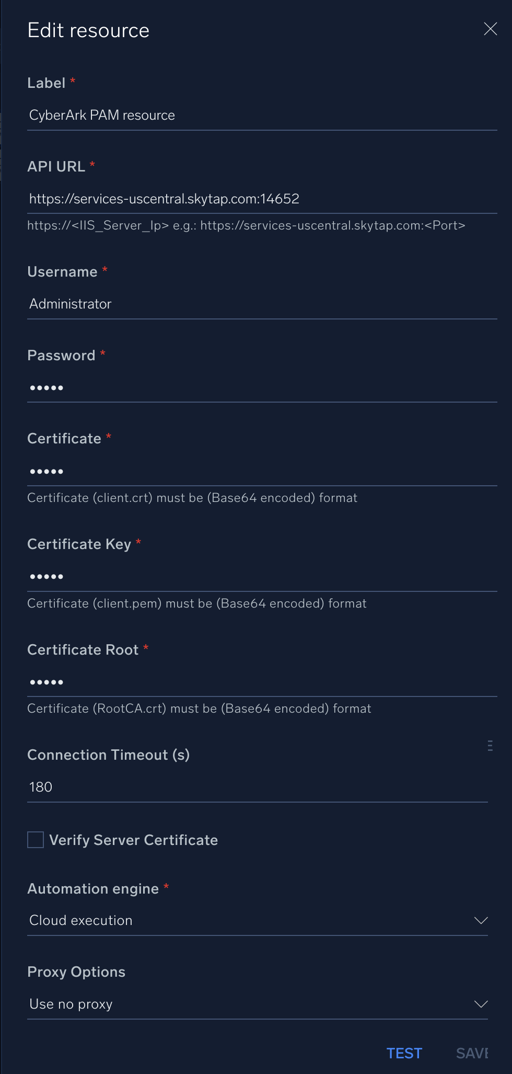Click the Edit resource dialog title
512x1074 pixels.
pyautogui.click(x=88, y=30)
